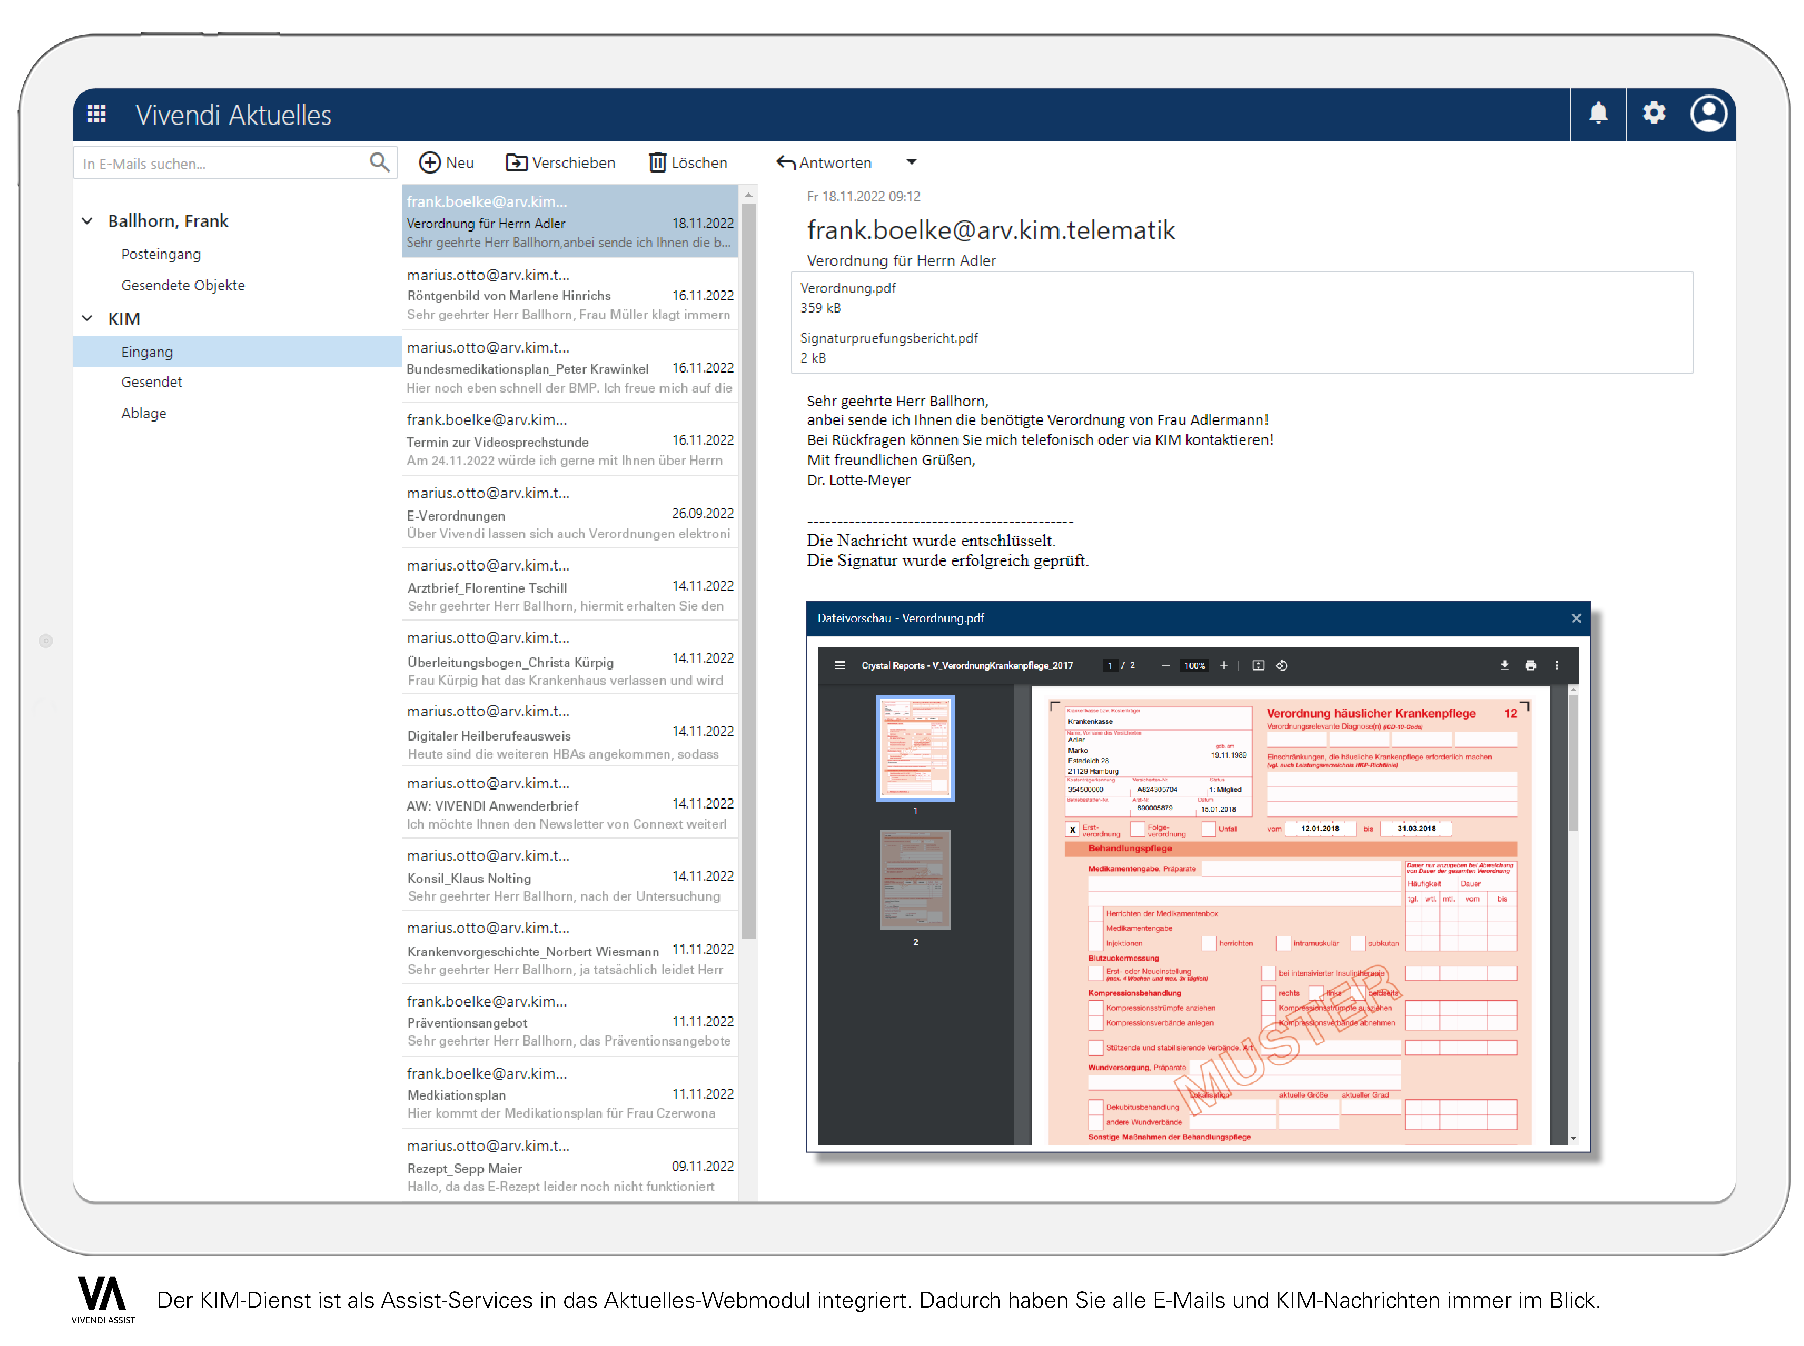Collapse the KIM folder tree
Screen dimensions: 1804x1346
[x=87, y=318]
